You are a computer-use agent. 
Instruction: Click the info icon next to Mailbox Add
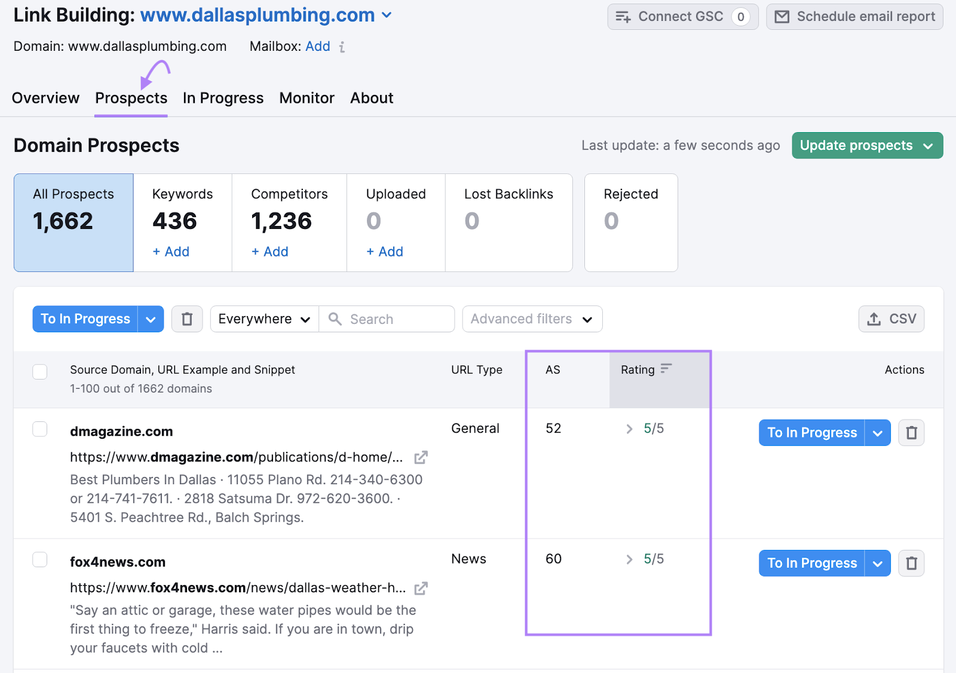point(342,47)
